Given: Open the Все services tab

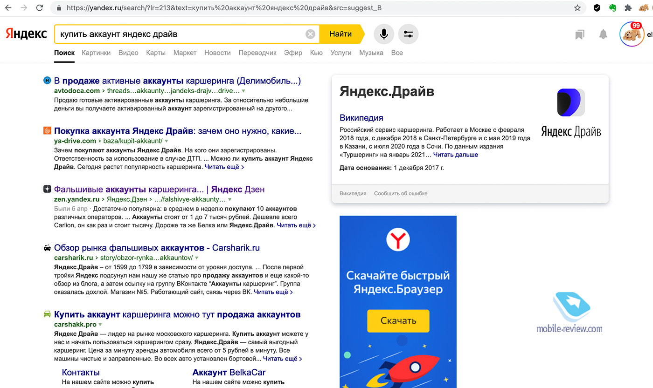Looking at the screenshot, I should point(397,53).
